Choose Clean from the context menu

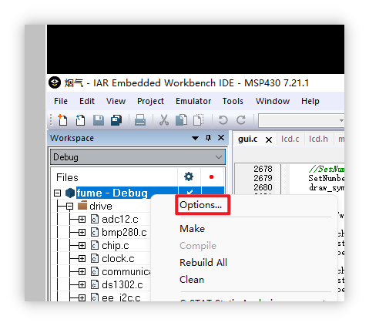pyautogui.click(x=192, y=280)
